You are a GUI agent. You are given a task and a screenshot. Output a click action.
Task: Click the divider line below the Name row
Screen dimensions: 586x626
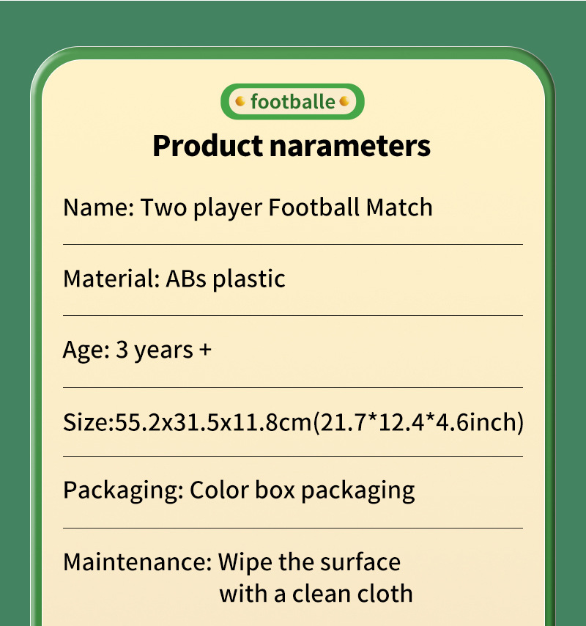[293, 244]
